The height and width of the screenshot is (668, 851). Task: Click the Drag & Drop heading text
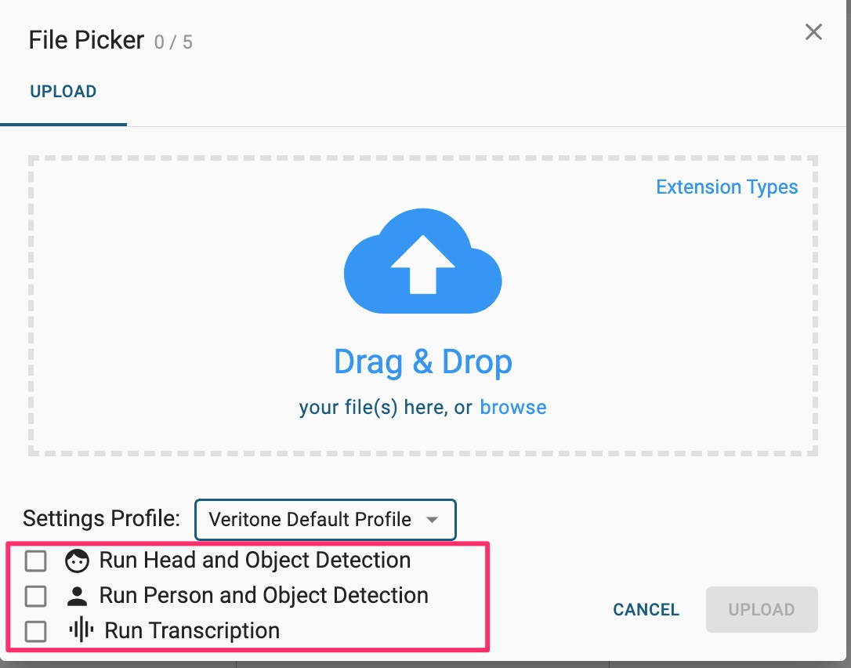point(422,361)
